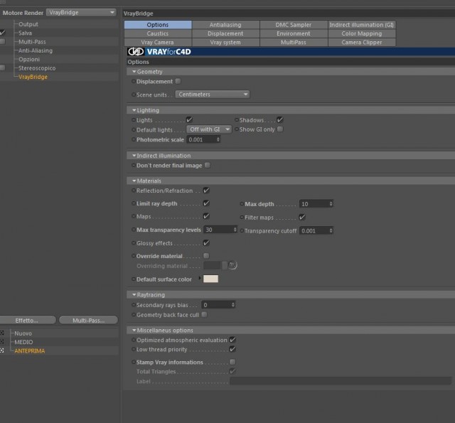The height and width of the screenshot is (423, 455).
Task: Collapse the Lighting section
Action: click(x=134, y=110)
